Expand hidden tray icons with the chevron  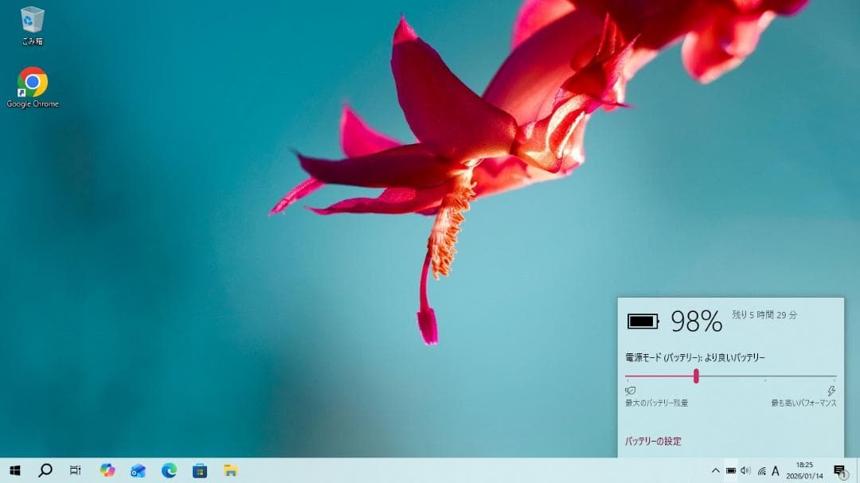[716, 471]
